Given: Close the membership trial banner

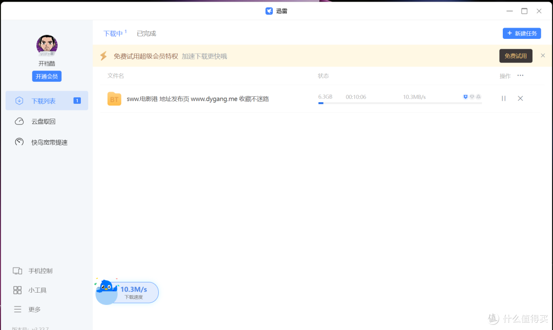Looking at the screenshot, I should click(543, 56).
